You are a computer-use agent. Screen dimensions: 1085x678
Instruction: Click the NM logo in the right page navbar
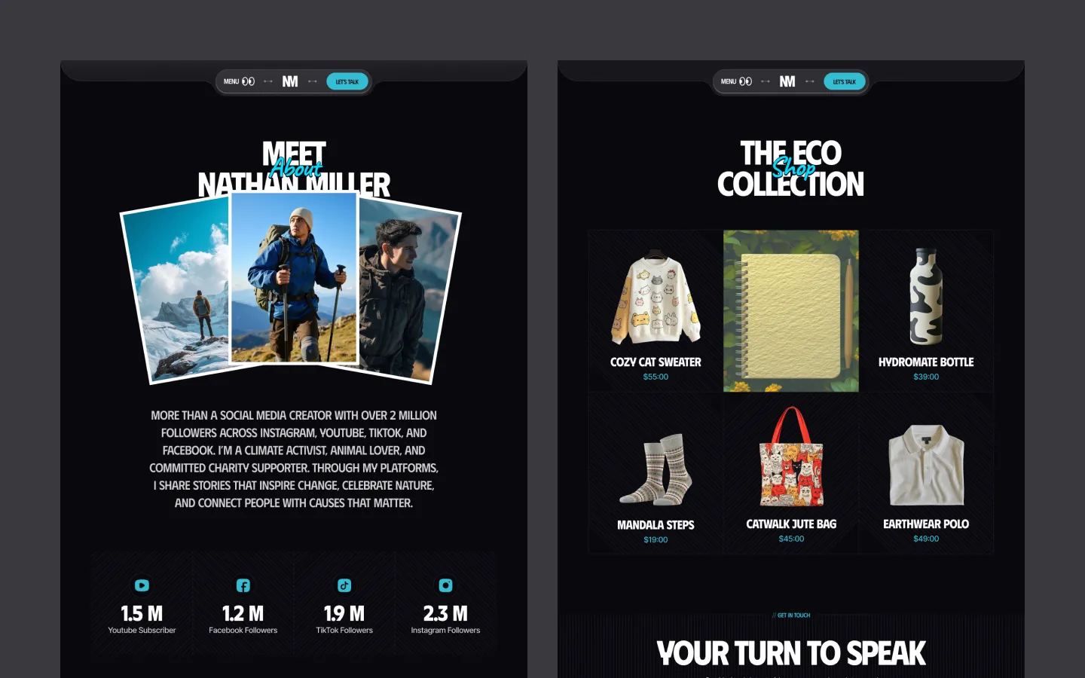pos(787,81)
